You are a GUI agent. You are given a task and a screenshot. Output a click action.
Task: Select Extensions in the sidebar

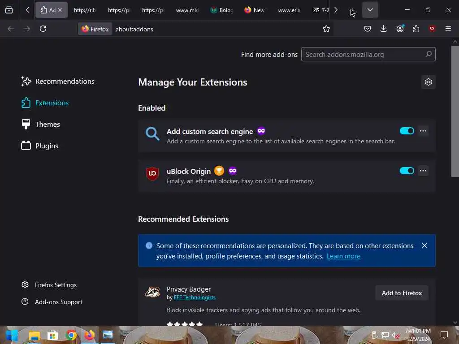45,103
